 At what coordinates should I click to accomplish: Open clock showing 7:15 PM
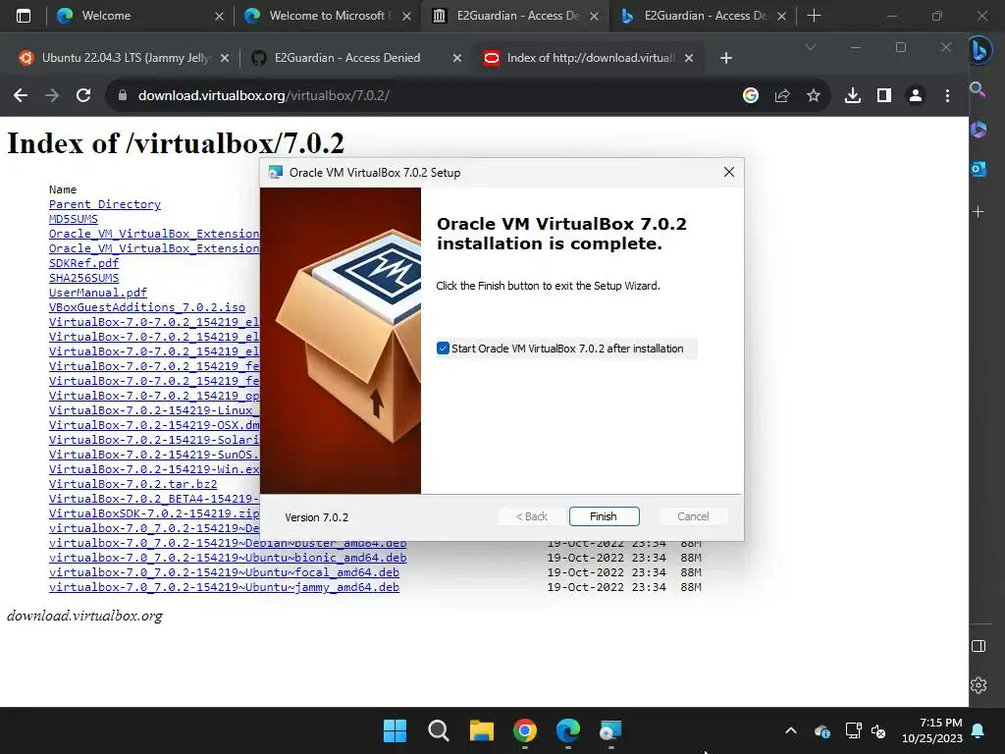(x=932, y=730)
